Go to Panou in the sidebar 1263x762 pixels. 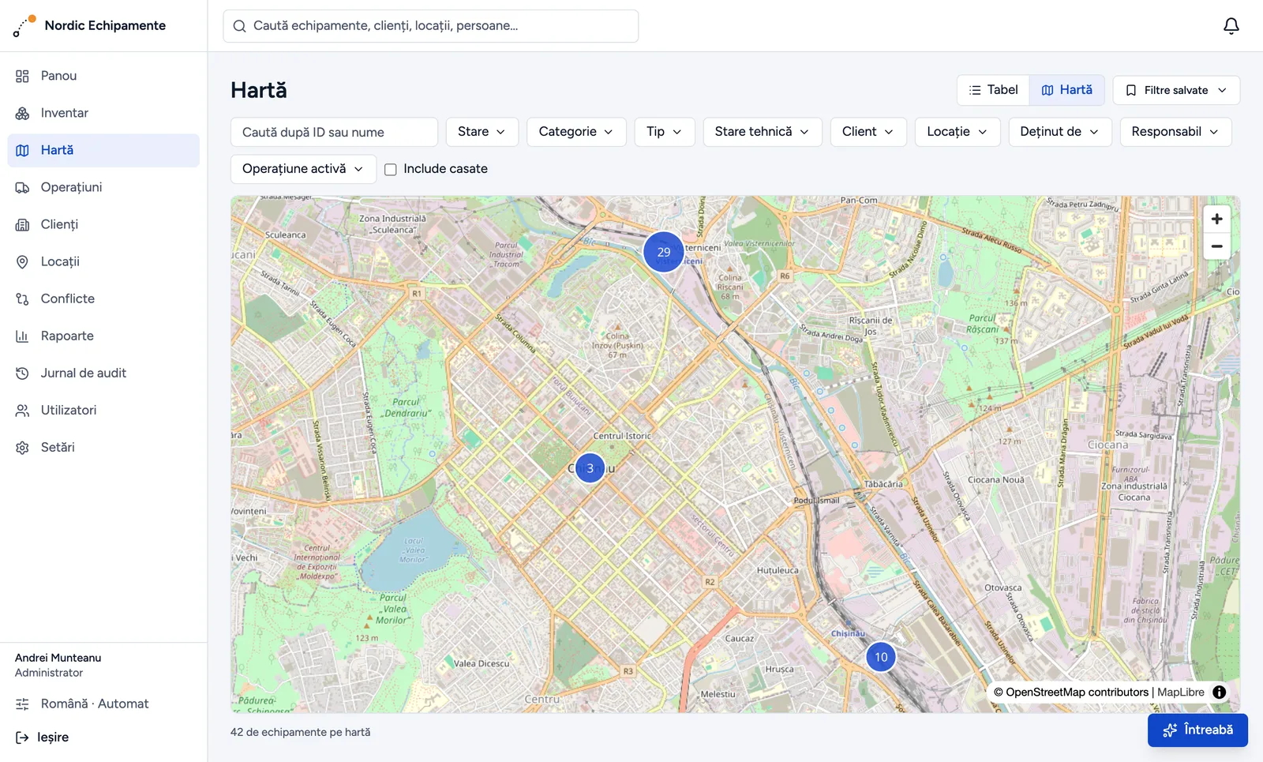tap(103, 76)
